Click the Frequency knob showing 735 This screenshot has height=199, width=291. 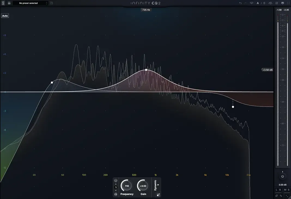click(x=127, y=186)
